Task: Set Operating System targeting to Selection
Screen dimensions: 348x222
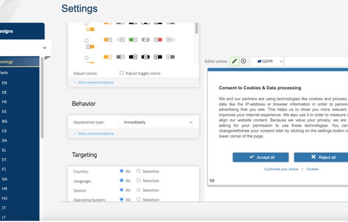Action: pos(139,199)
